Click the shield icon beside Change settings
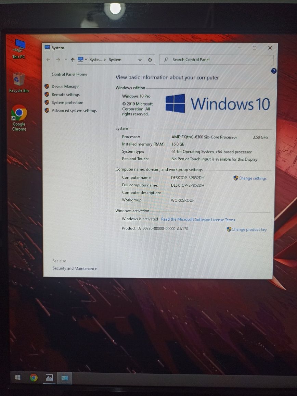The width and height of the screenshot is (297, 396). tap(236, 178)
